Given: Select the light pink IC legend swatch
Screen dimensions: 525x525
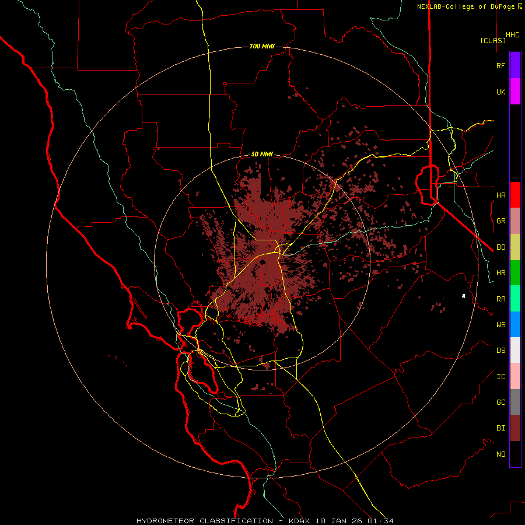Looking at the screenshot, I should coord(515,376).
